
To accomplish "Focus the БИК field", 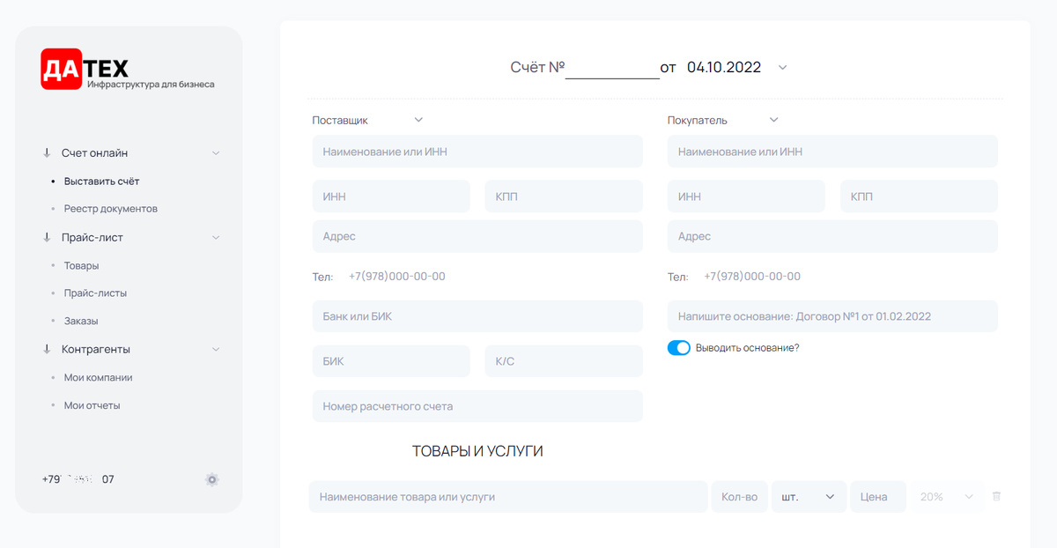I will coord(391,361).
